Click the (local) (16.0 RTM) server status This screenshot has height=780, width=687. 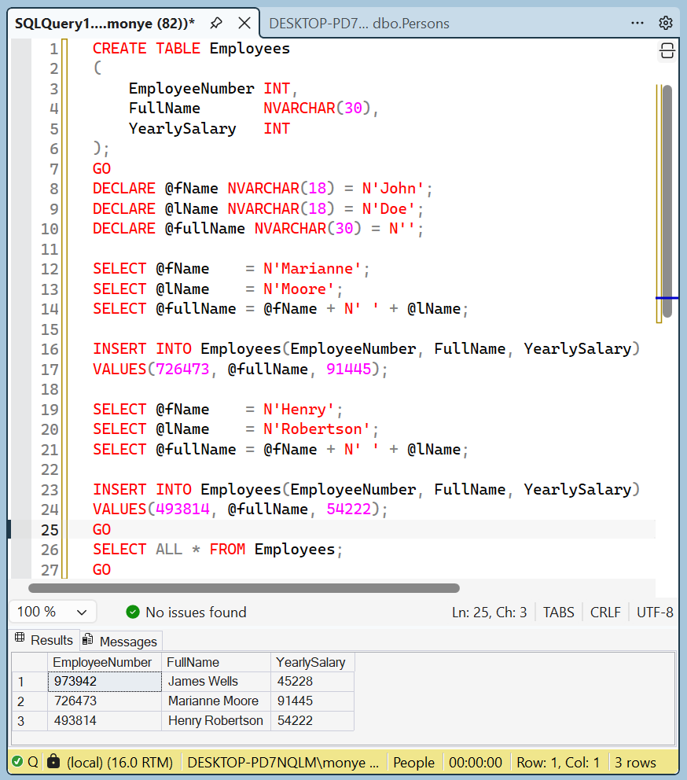[119, 762]
